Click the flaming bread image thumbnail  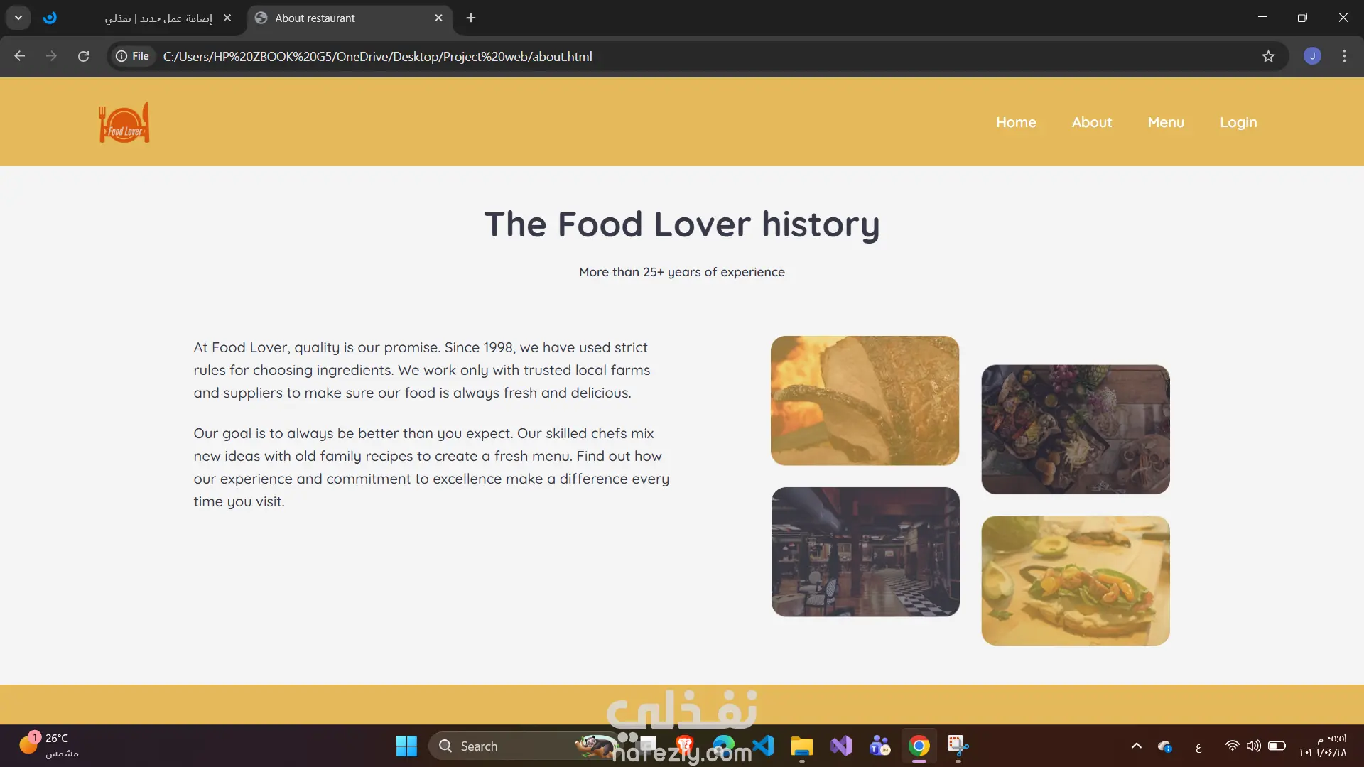(865, 401)
